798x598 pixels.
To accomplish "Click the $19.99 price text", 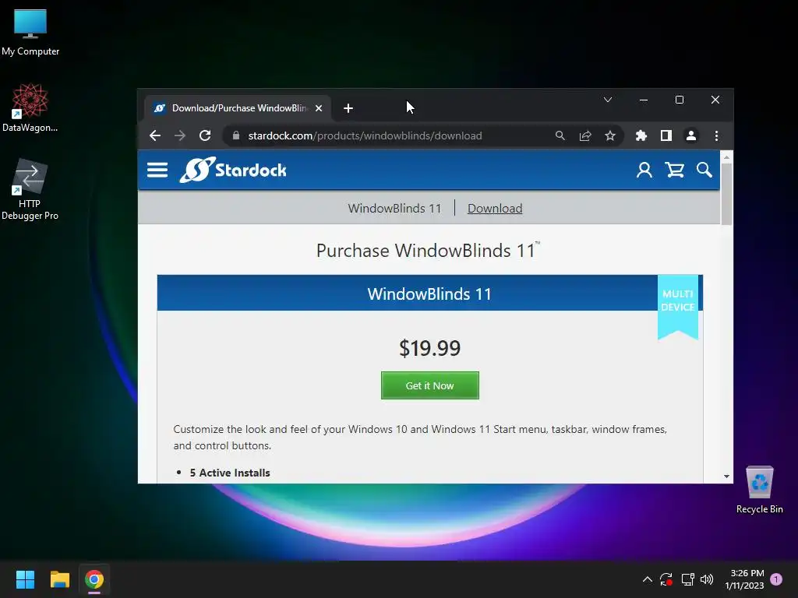I will click(430, 348).
